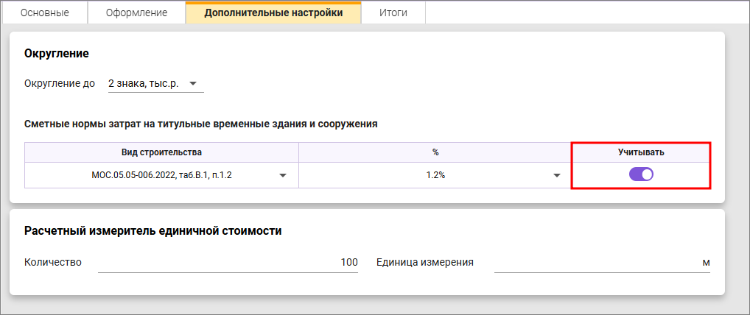750x315 pixels.
Task: Click the 'Округление до' label
Action: [x=60, y=84]
